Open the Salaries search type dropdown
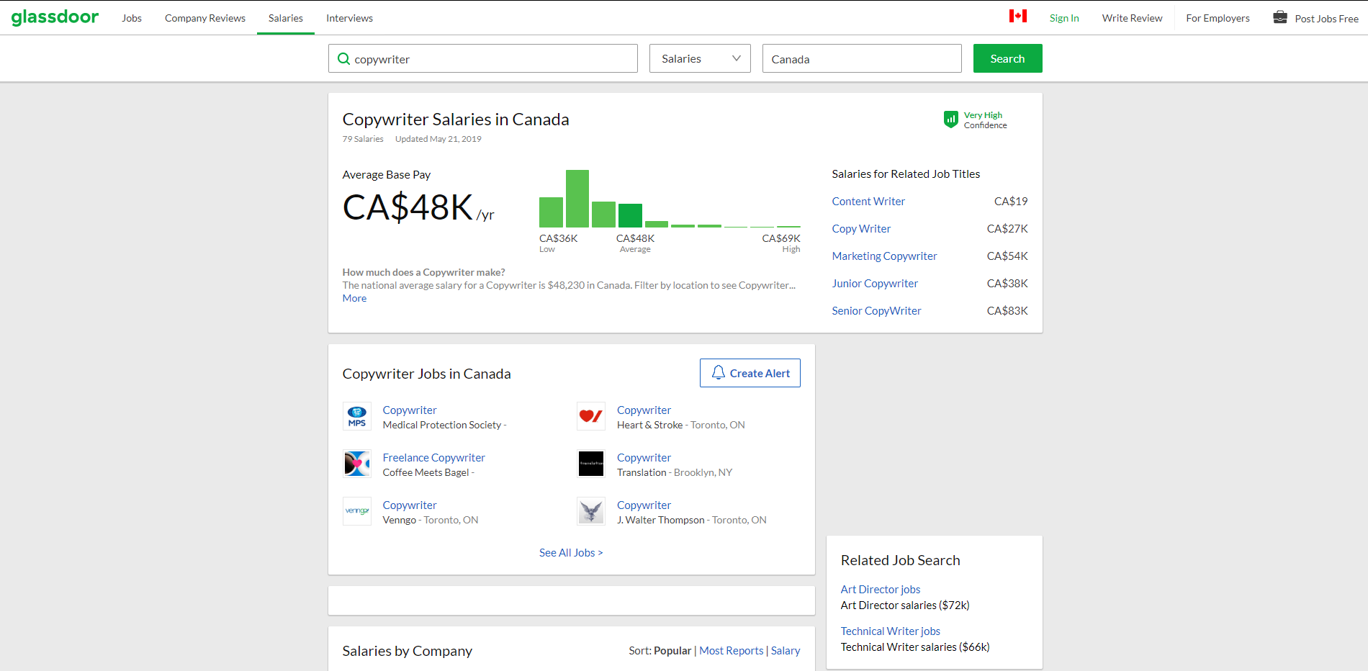Screen dimensions: 1368x671 [x=700, y=58]
